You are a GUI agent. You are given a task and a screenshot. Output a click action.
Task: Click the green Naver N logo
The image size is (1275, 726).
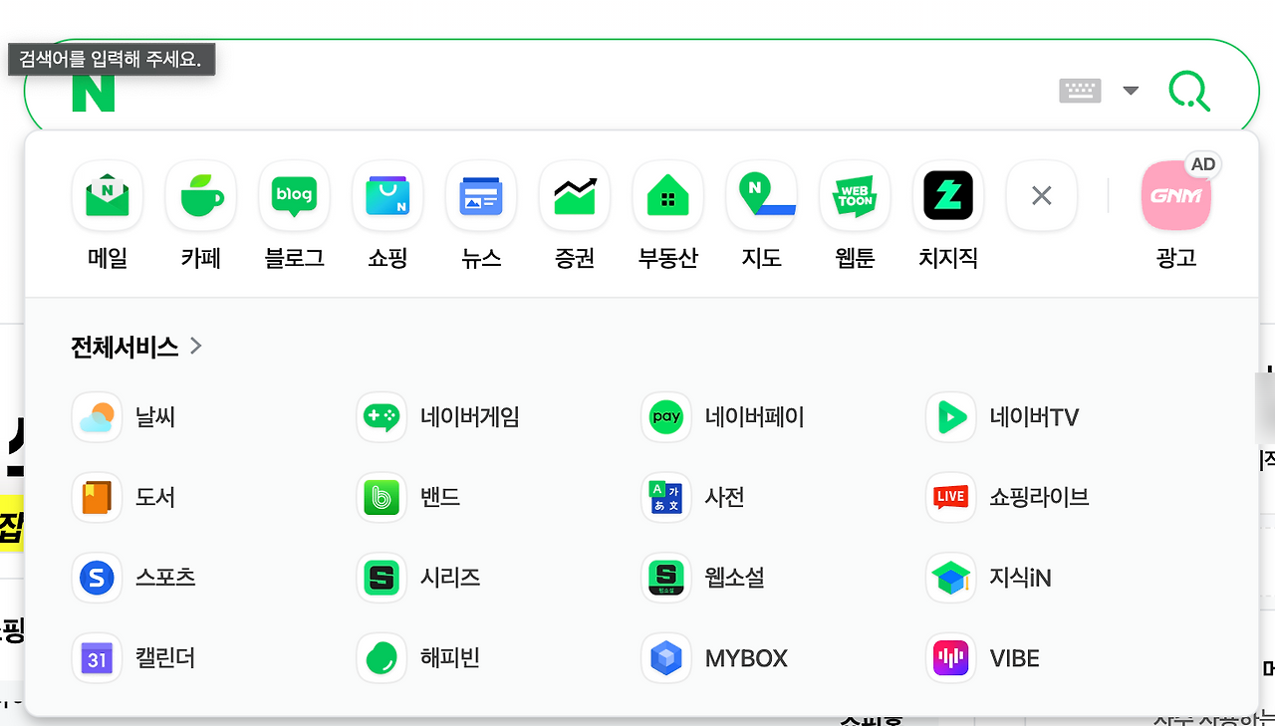pos(93,92)
